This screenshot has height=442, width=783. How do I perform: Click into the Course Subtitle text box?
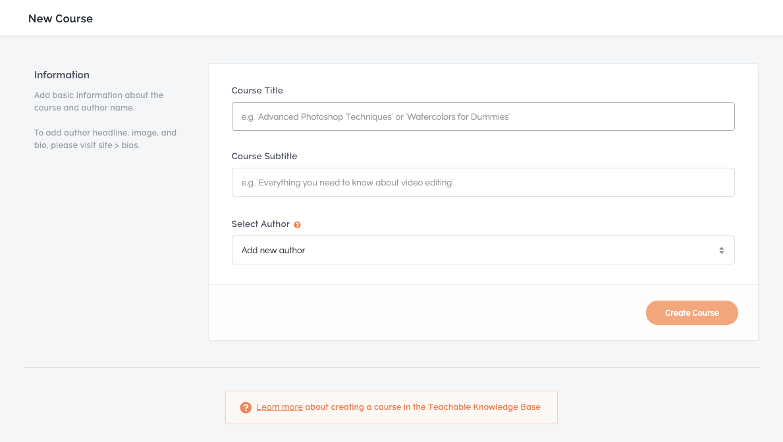pos(482,182)
